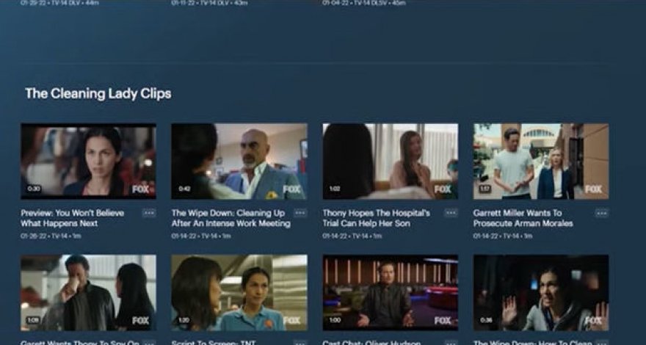The height and width of the screenshot is (345, 646).
Task: Open three-dot menu for The Wipe Down clip
Action: point(300,213)
